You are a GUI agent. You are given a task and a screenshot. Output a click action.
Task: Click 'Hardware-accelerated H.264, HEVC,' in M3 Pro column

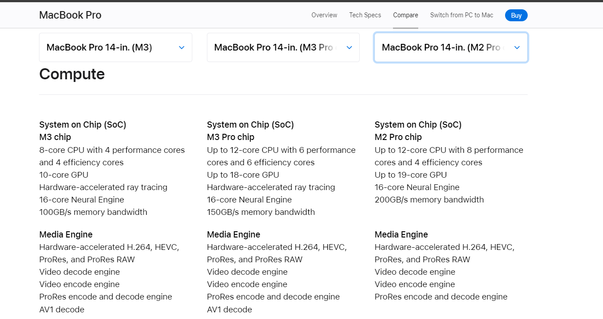[277, 247]
